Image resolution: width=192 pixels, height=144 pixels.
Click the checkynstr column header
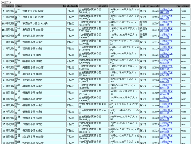73,6
